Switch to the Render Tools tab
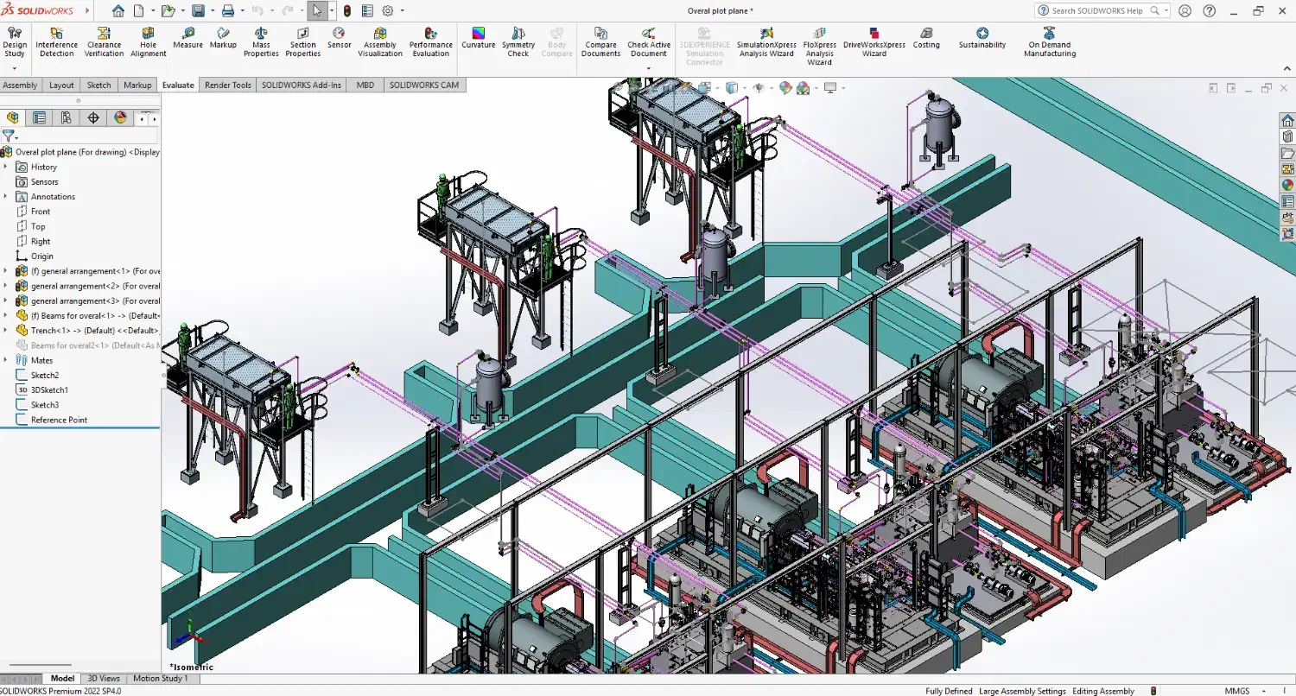Screen dimensions: 1296x696 tap(228, 85)
